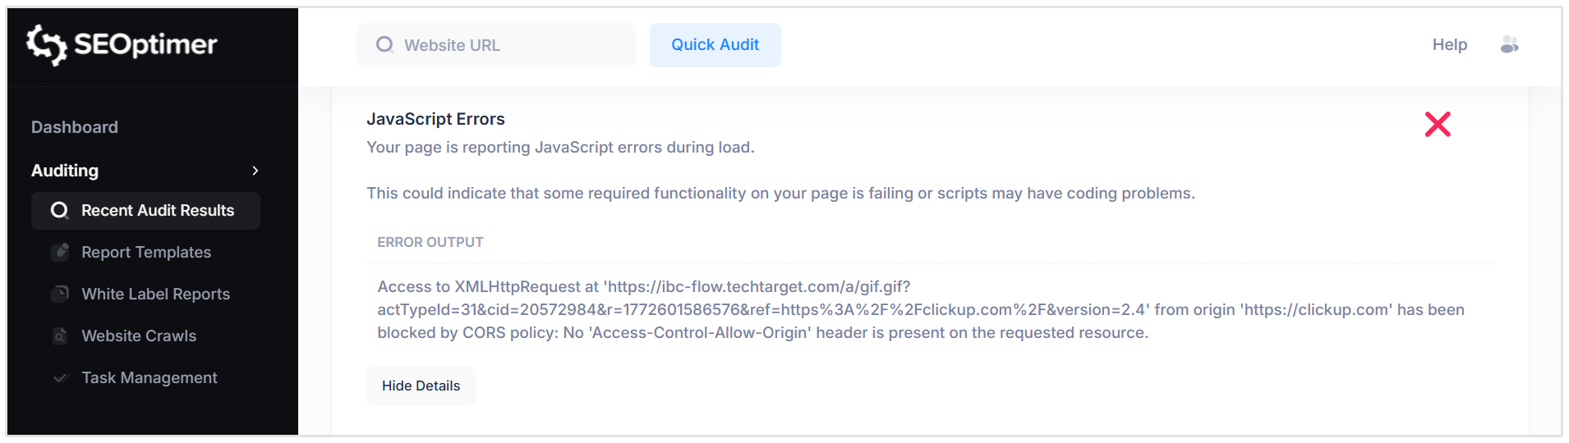The height and width of the screenshot is (443, 1569).
Task: Open the Report Templates label
Action: click(x=146, y=253)
